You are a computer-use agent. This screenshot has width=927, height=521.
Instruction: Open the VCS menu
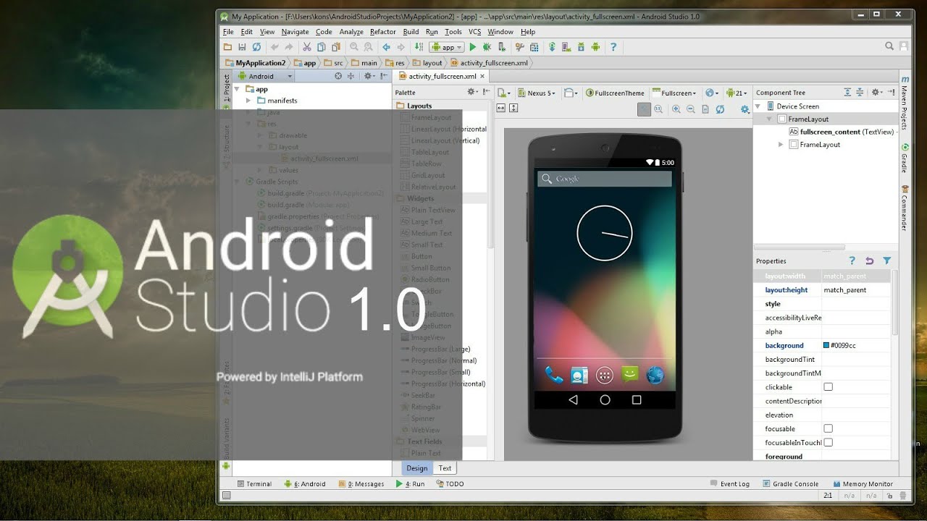tap(474, 32)
